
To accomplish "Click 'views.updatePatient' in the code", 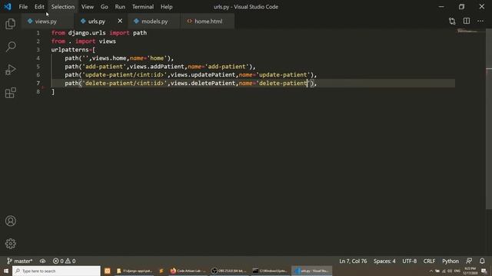I will click(x=203, y=75).
